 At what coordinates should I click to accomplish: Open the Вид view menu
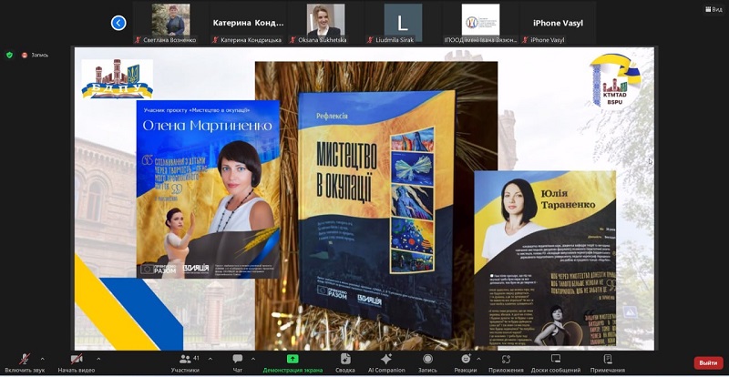click(x=714, y=9)
